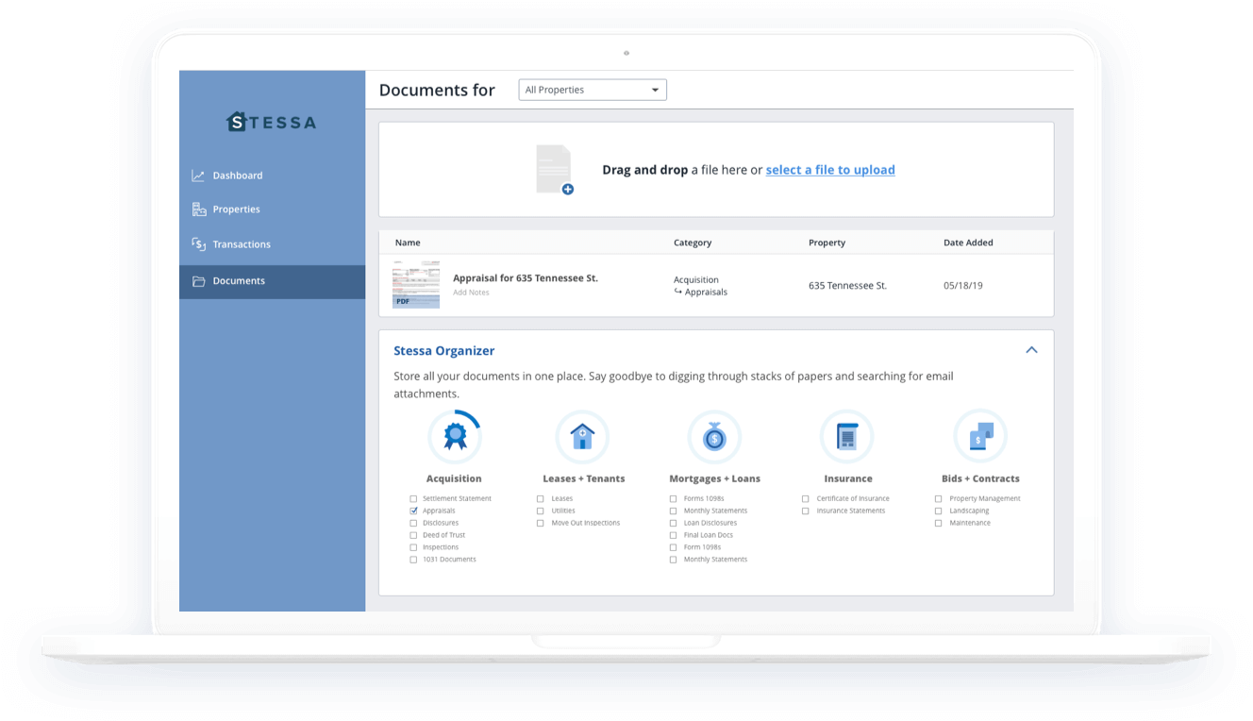This screenshot has width=1253, height=721.
Task: Click the Stessa logo in sidebar
Action: (272, 122)
